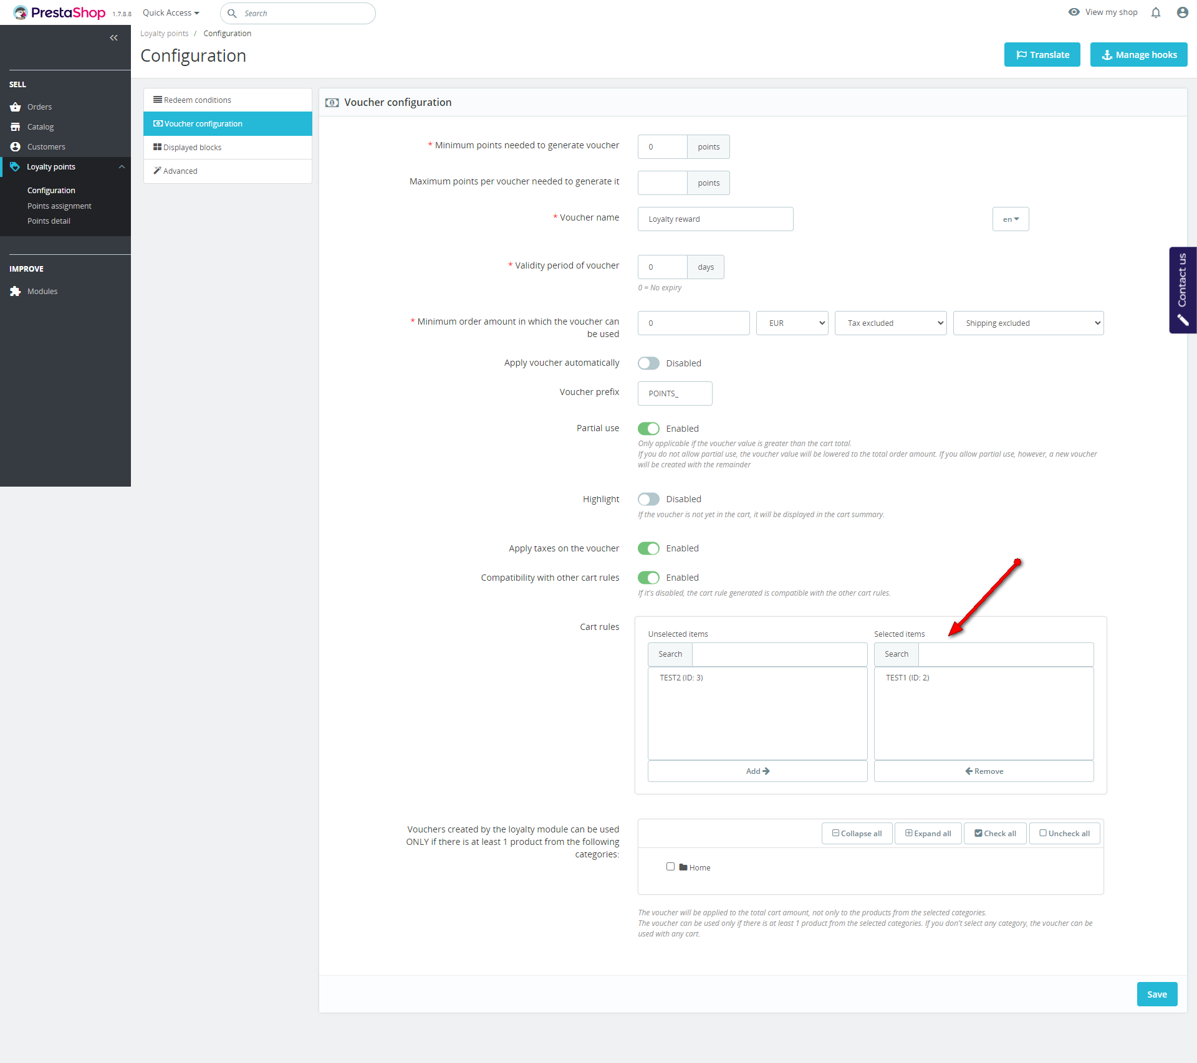Click the notifications bell icon
The height and width of the screenshot is (1063, 1197).
(x=1155, y=12)
